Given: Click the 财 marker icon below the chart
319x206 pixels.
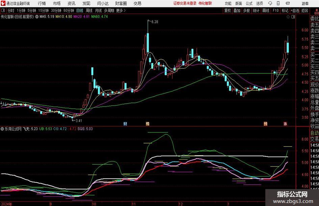Looking at the screenshot, I should pos(125,123).
